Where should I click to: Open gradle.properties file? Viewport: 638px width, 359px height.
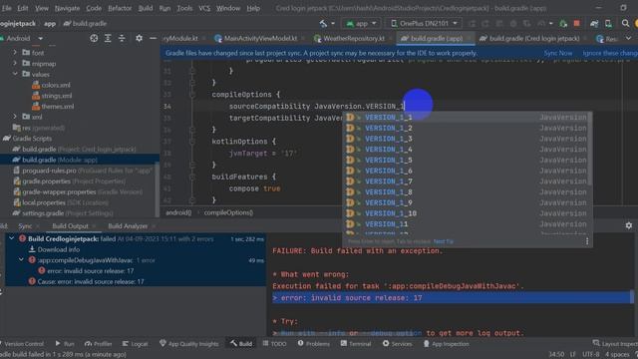69,181
